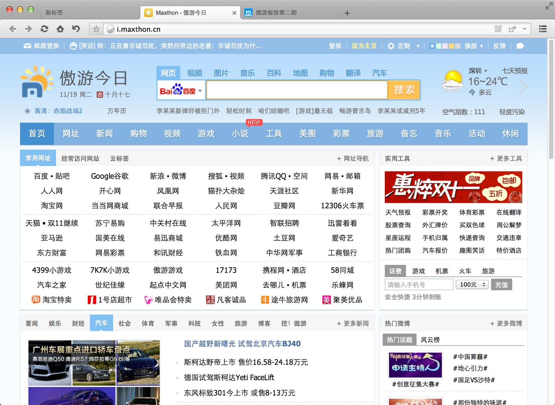Viewport: 555px width, 405px height.
Task: Click the QR code icon in address bar
Action: [498, 28]
